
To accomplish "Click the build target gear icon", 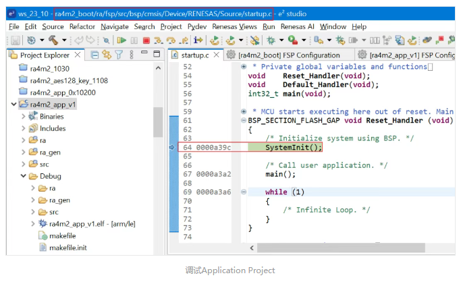I will tap(31, 40).
